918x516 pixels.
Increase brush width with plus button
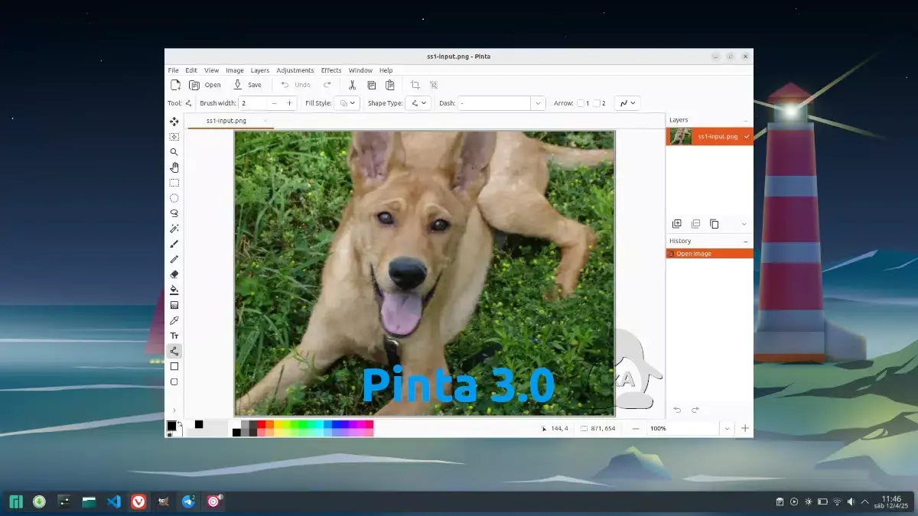tap(289, 103)
